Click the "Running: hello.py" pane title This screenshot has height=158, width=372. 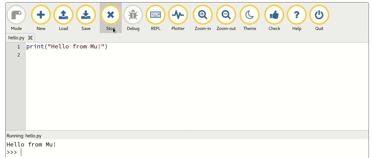click(x=24, y=136)
